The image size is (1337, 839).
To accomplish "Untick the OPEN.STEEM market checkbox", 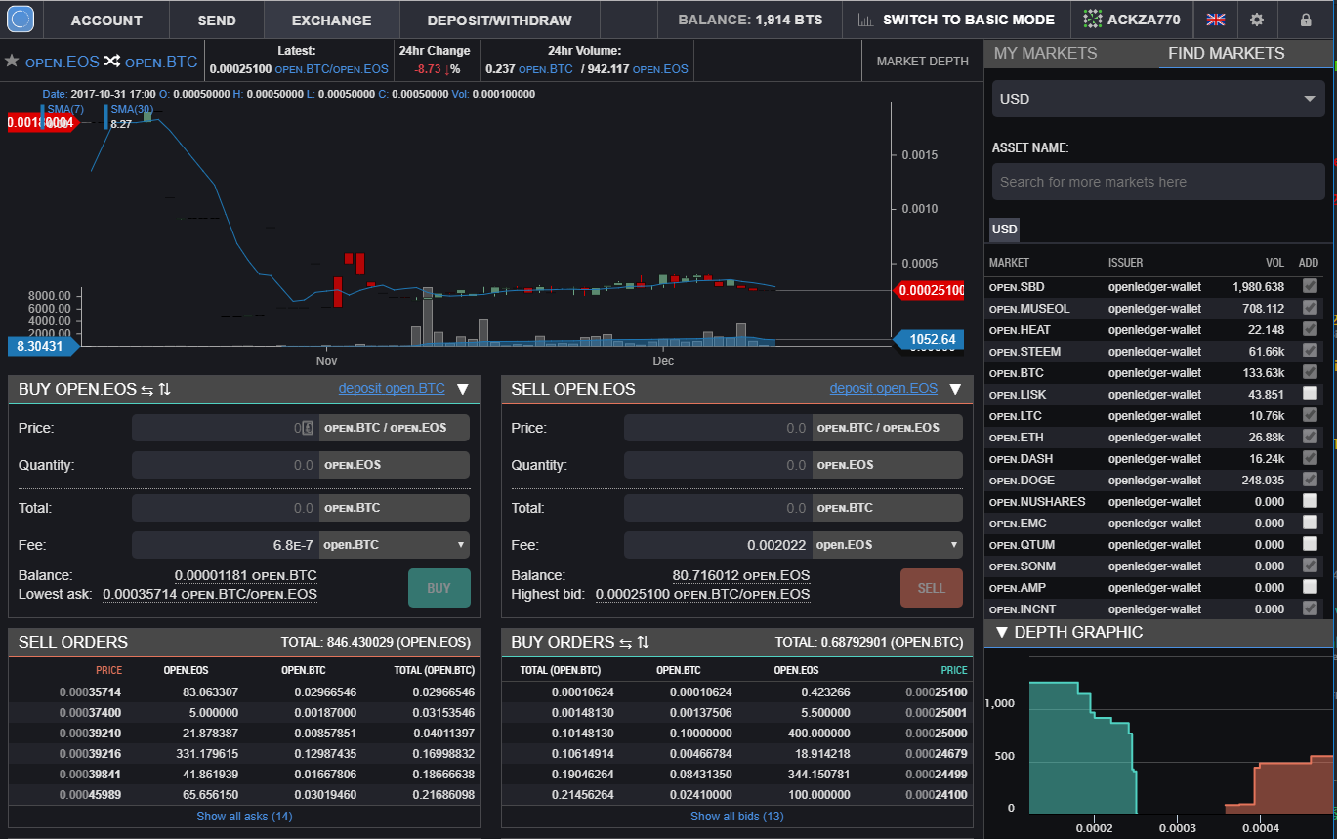I will (x=1309, y=351).
